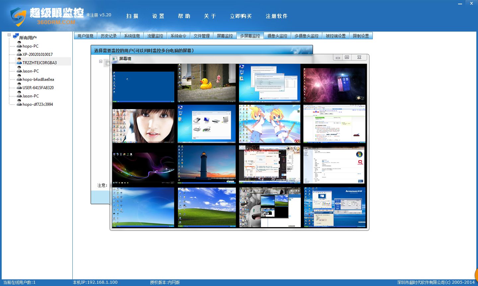478x286 pixels.
Task: Select the 所有用户 root node
Action: [28, 38]
